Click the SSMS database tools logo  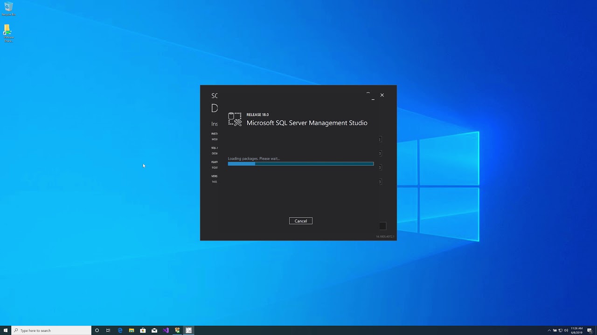click(x=235, y=119)
